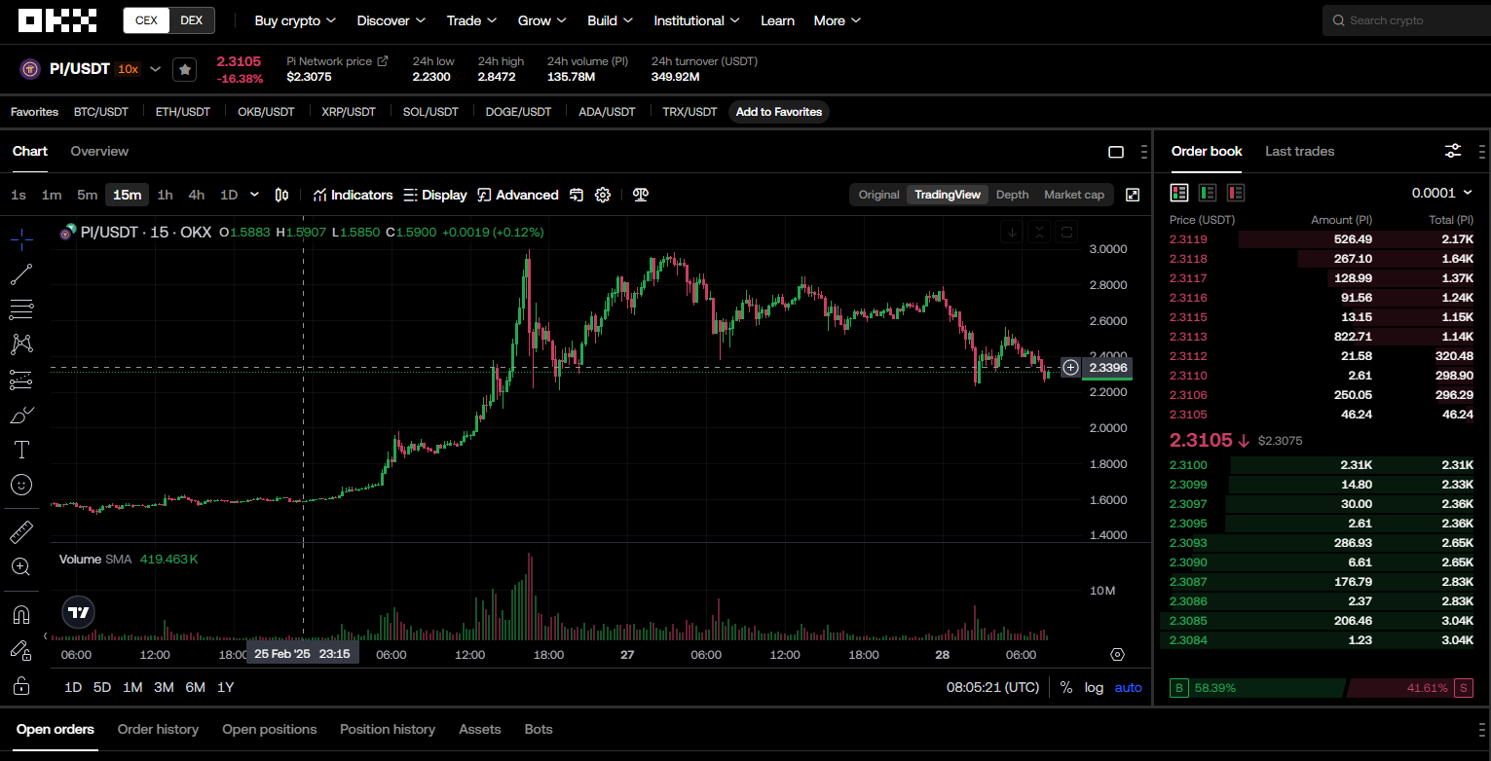This screenshot has height=761, width=1491.
Task: Select the 1h timeframe
Action: tap(166, 195)
